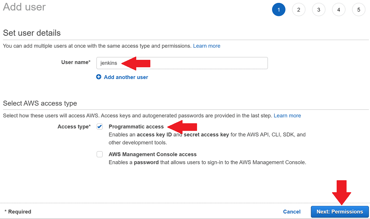Click the AWS Management Console access label
Viewport: 370px width, 219px height.
click(x=152, y=154)
